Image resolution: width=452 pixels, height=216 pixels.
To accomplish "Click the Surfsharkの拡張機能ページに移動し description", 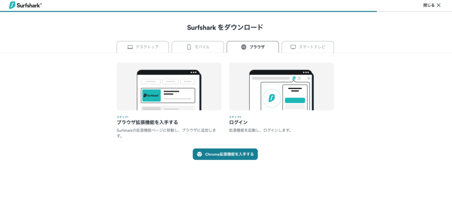I will (x=166, y=133).
